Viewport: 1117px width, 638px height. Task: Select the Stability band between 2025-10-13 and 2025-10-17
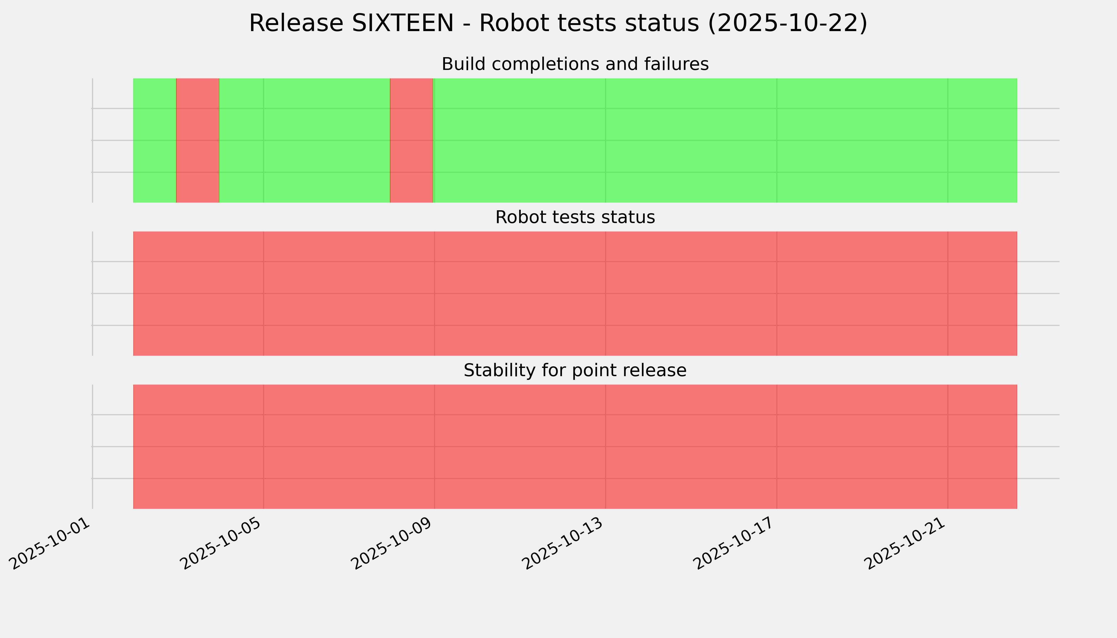[x=691, y=447]
